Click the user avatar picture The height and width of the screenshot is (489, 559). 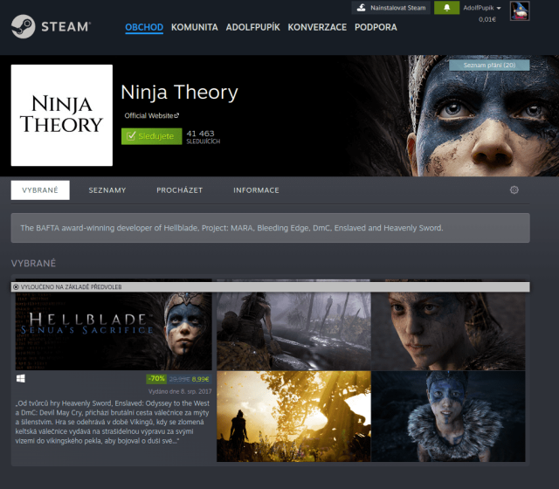point(520,10)
